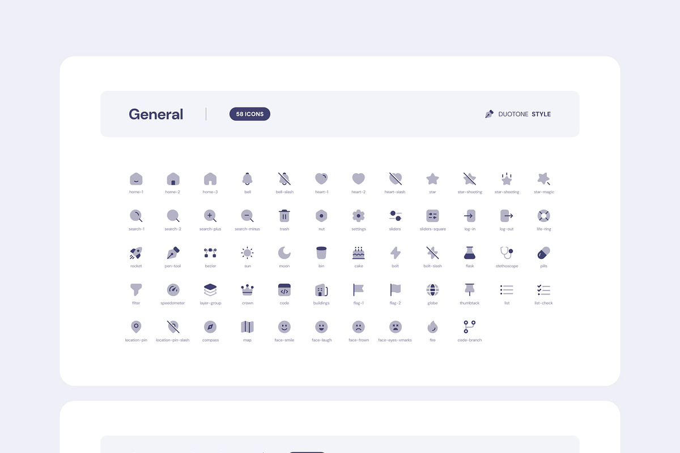The image size is (680, 453).
Task: Choose the nut icon
Action: coord(321,216)
